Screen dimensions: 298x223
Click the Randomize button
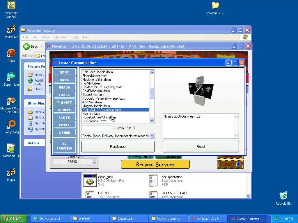118,146
